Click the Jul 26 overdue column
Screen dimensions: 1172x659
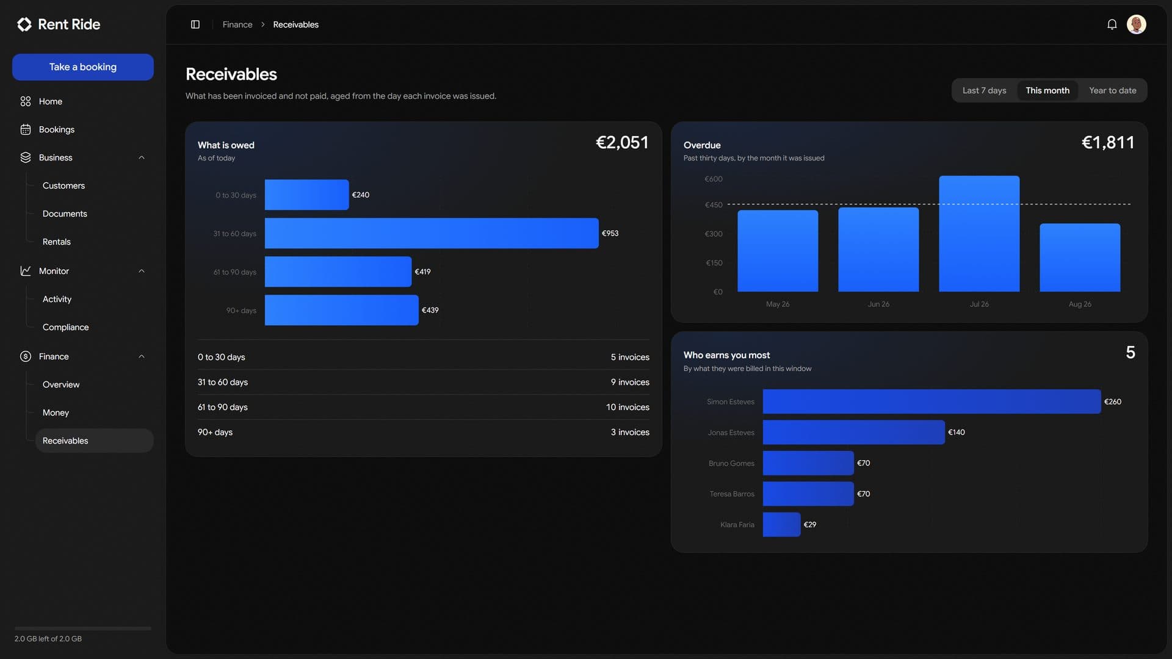979,234
